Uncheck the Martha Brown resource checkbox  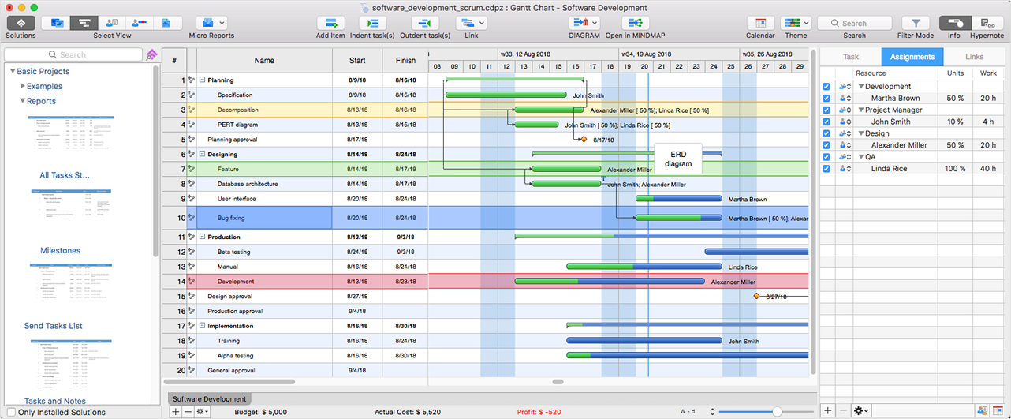826,99
